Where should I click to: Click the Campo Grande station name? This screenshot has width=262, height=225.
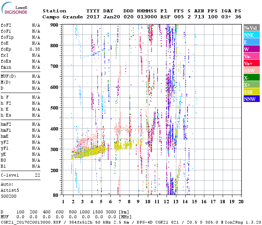60,17
